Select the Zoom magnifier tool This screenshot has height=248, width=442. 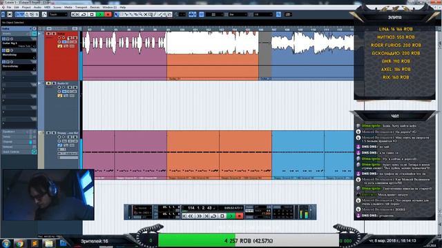click(141, 14)
